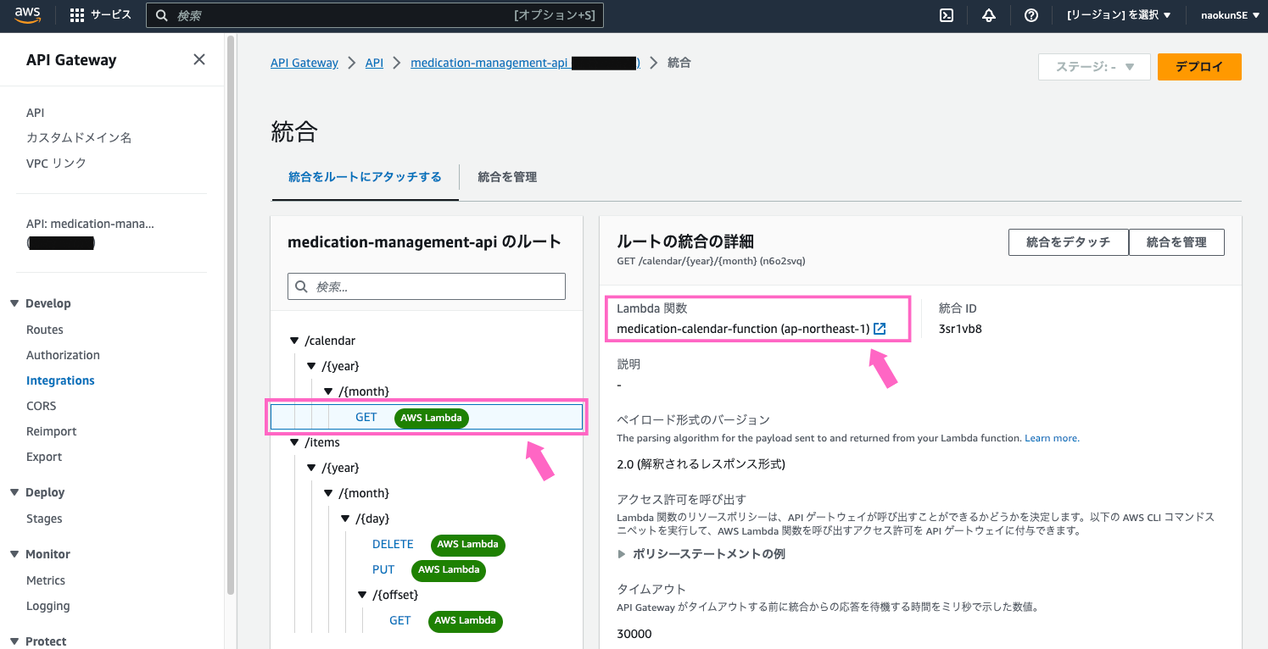Go to API breadcrumb link
The width and height of the screenshot is (1268, 649).
(374, 63)
